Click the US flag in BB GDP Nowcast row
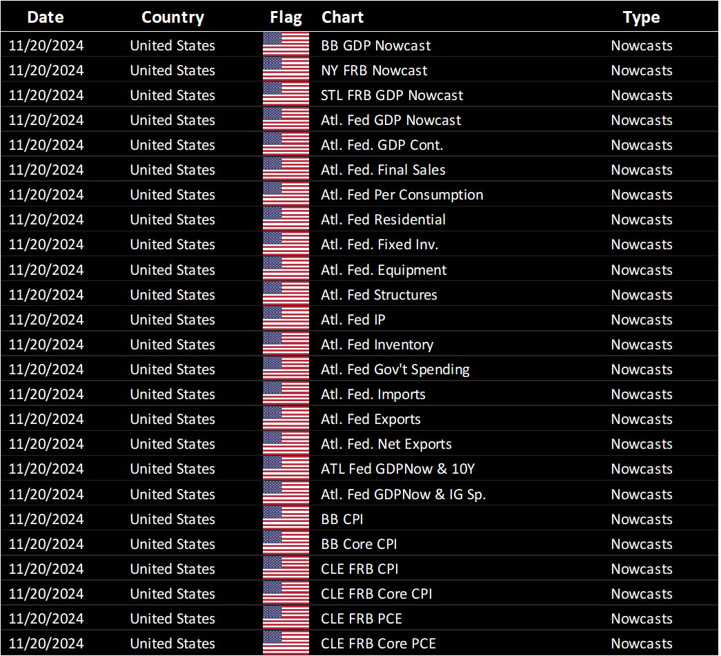 [x=286, y=45]
